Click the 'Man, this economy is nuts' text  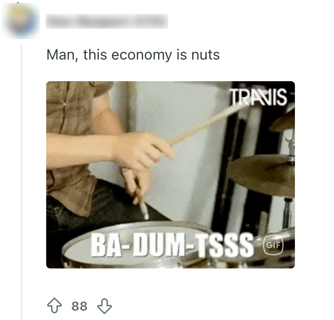coord(133,55)
